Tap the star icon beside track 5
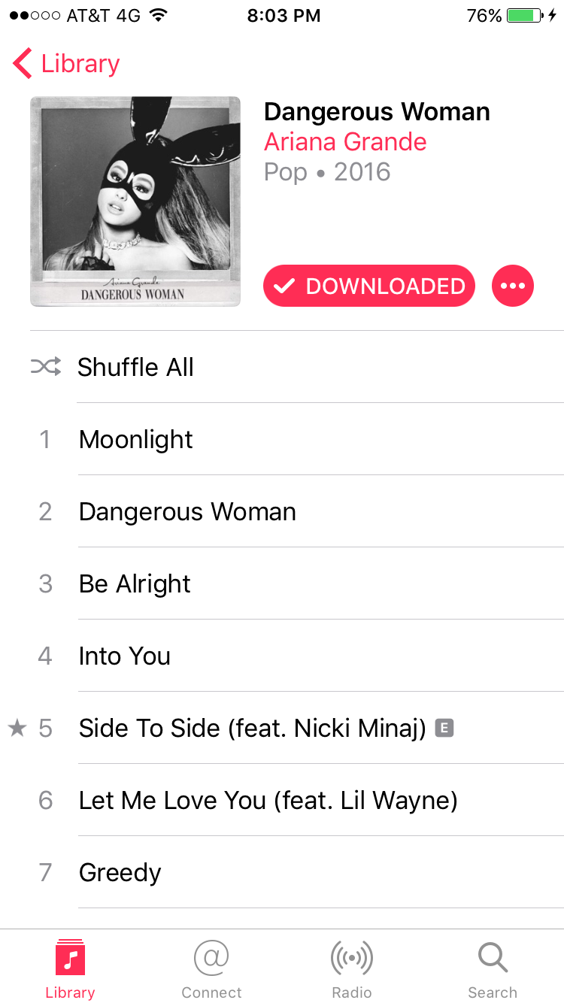Viewport: 564px width, 1003px height. click(17, 728)
